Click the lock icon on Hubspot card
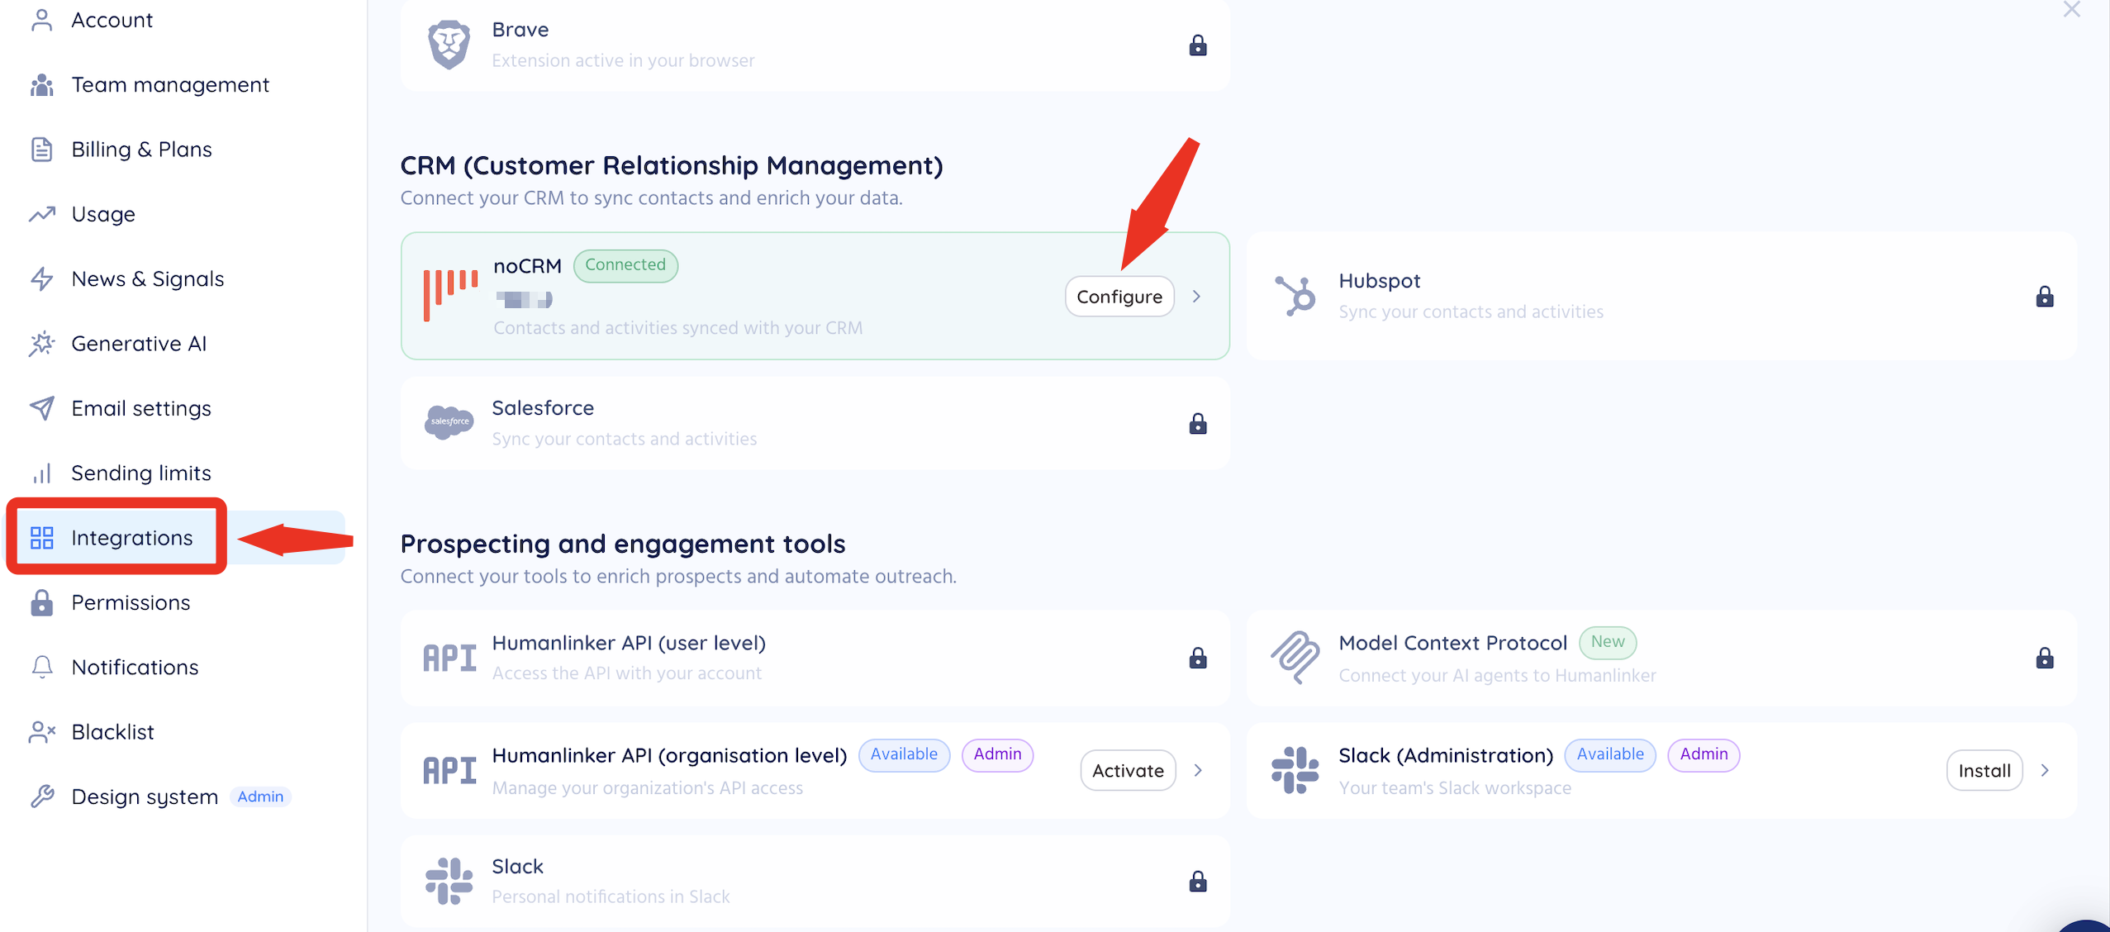Image resolution: width=2110 pixels, height=932 pixels. click(x=2045, y=296)
